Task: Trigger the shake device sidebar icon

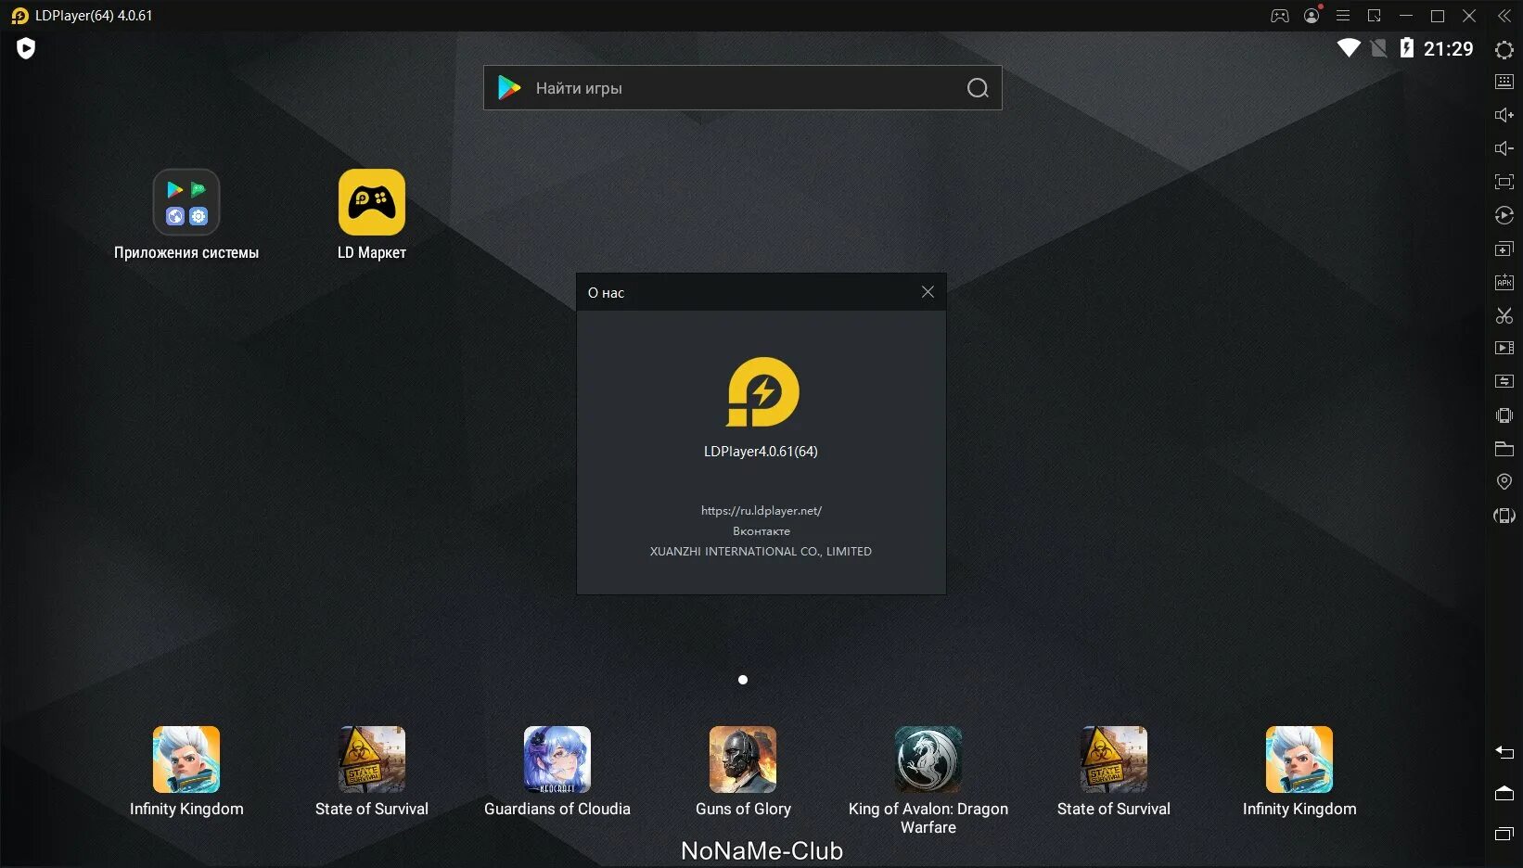Action: pyautogui.click(x=1504, y=415)
